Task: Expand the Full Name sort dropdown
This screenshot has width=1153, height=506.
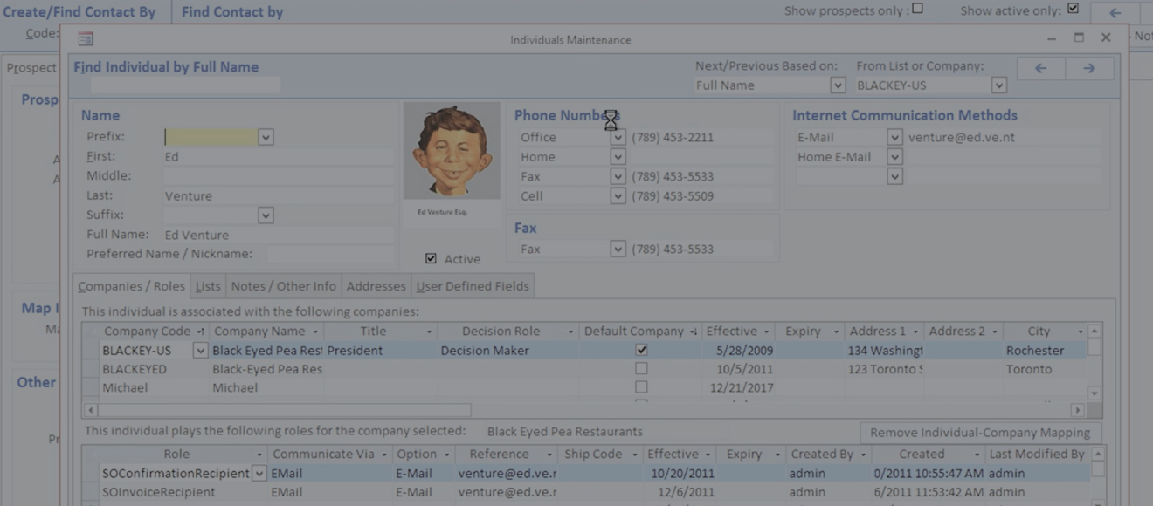Action: 838,85
